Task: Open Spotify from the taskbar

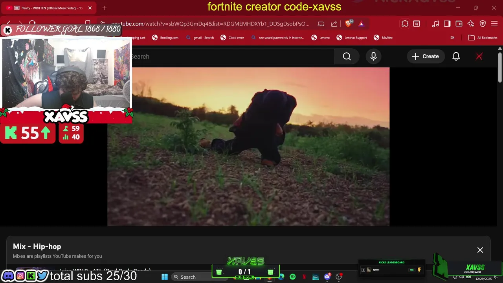Action: (292, 277)
